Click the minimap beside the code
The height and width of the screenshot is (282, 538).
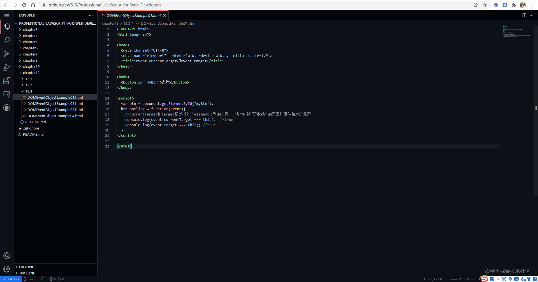click(517, 32)
